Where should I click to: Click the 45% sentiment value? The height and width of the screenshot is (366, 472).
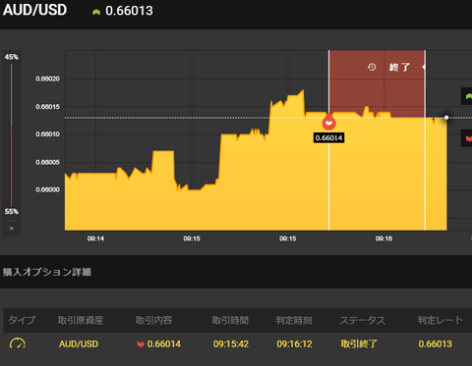coord(12,57)
